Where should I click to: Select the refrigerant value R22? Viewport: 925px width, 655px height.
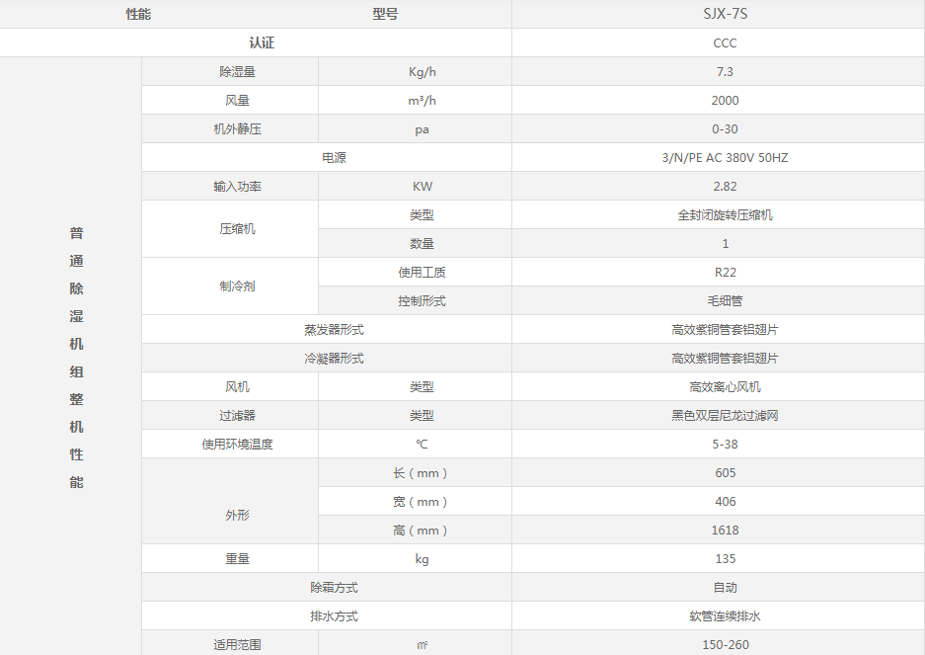724,272
